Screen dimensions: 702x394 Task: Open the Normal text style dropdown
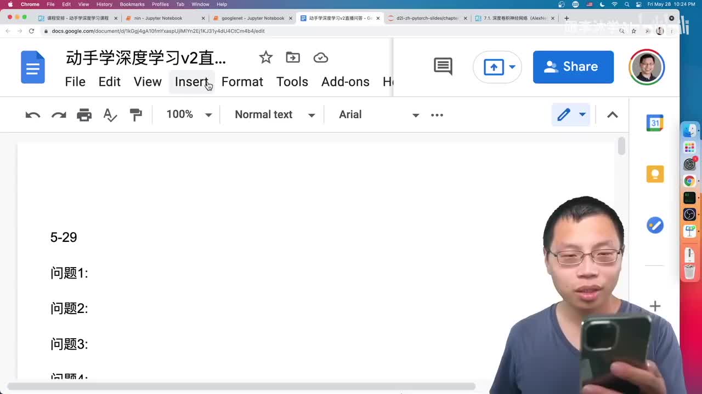(x=275, y=115)
